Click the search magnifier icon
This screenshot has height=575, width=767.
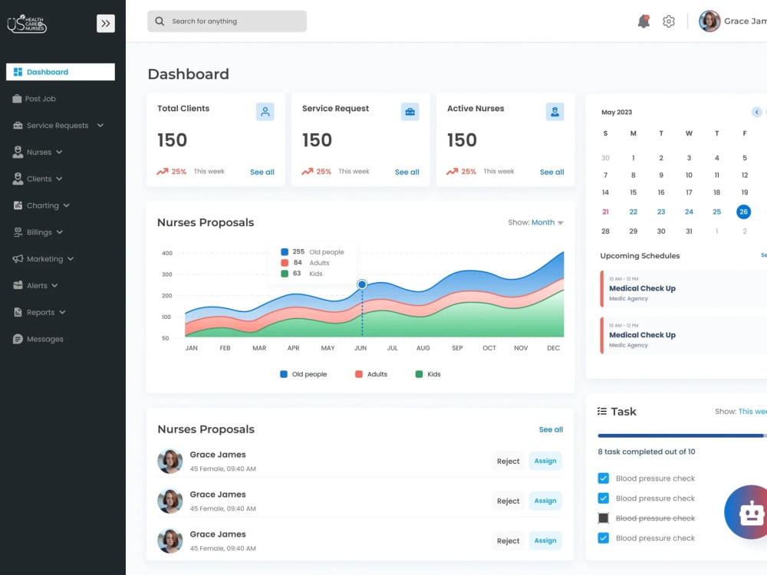click(160, 21)
